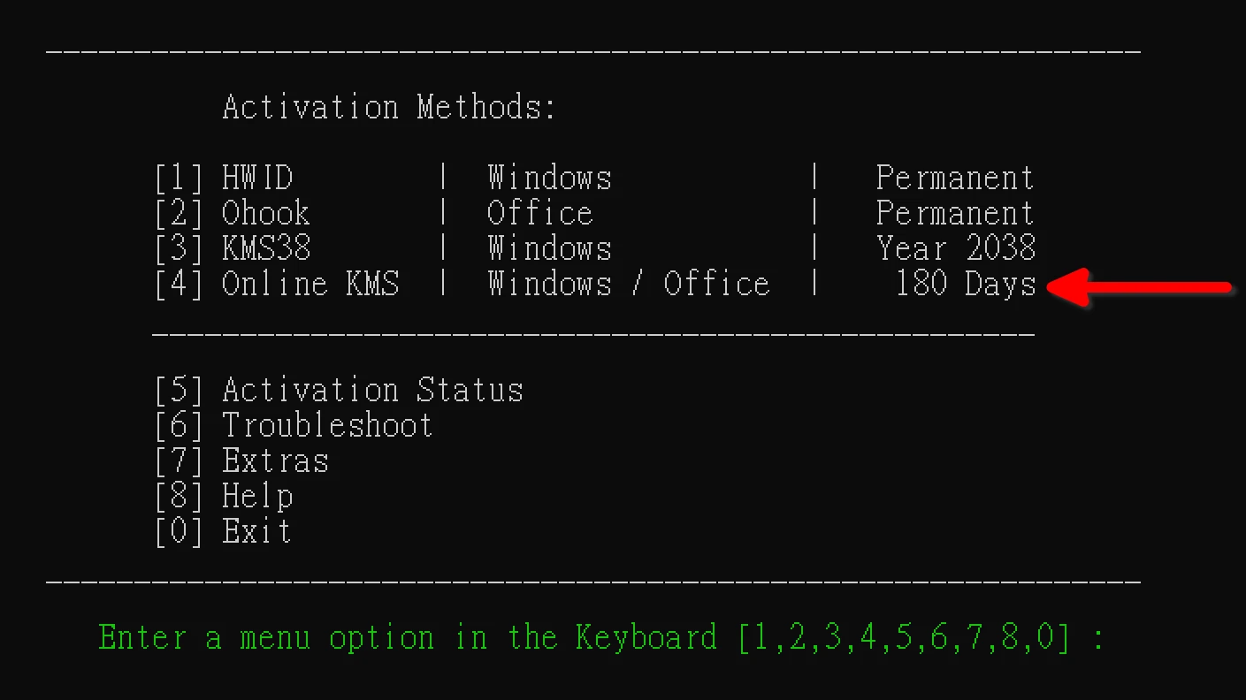
Task: Click Permanent in the Ohook row
Action: coord(954,214)
